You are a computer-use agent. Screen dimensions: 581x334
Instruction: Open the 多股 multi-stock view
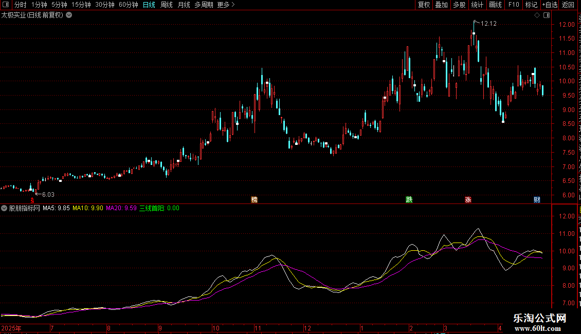coord(459,5)
